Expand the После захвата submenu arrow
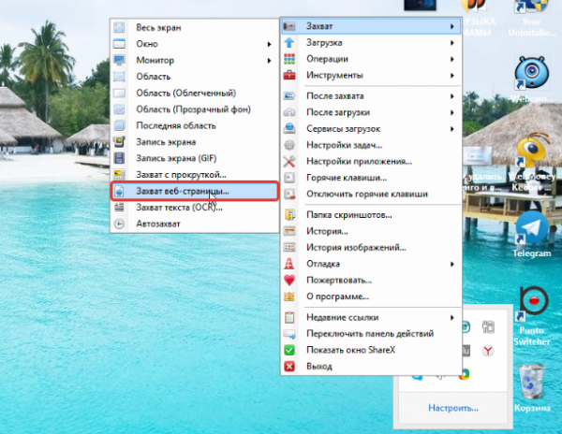 [452, 96]
